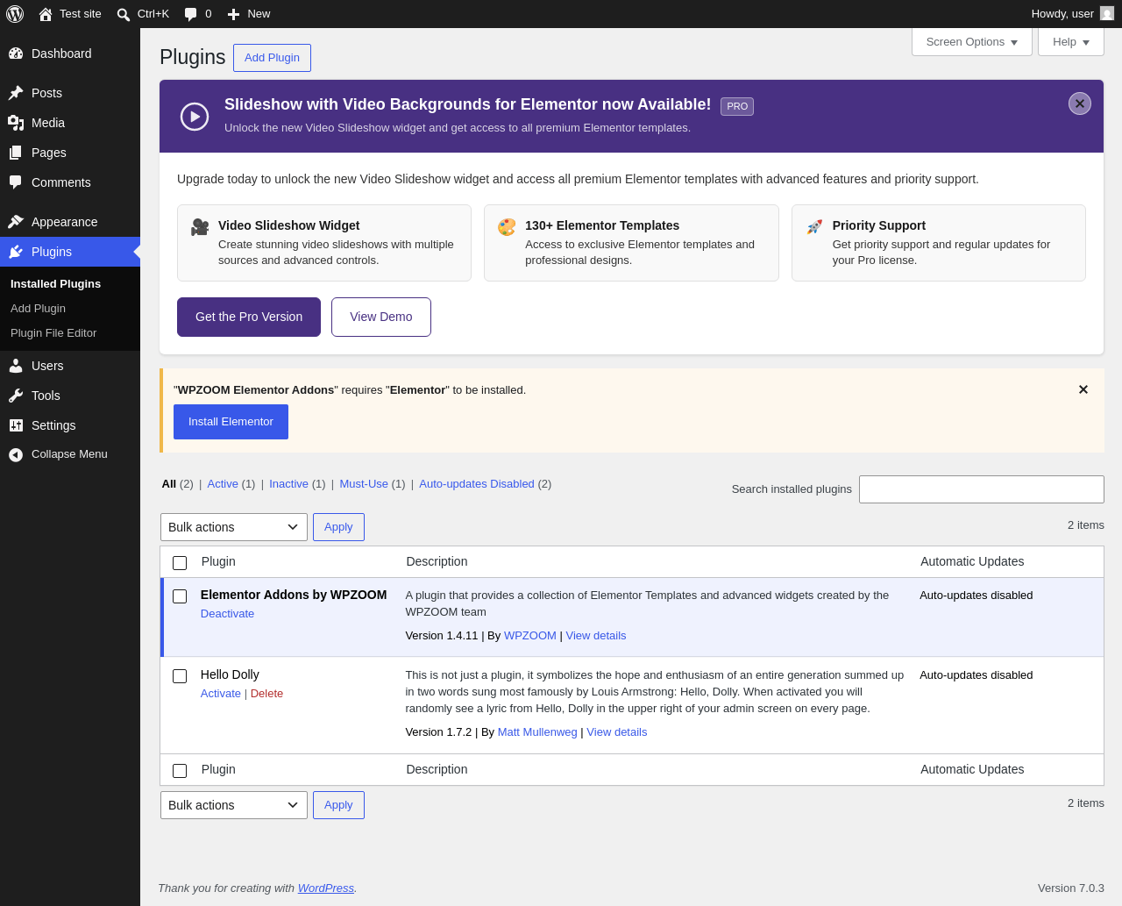Click the play icon in purple banner
1122x906 pixels.
coord(195,117)
